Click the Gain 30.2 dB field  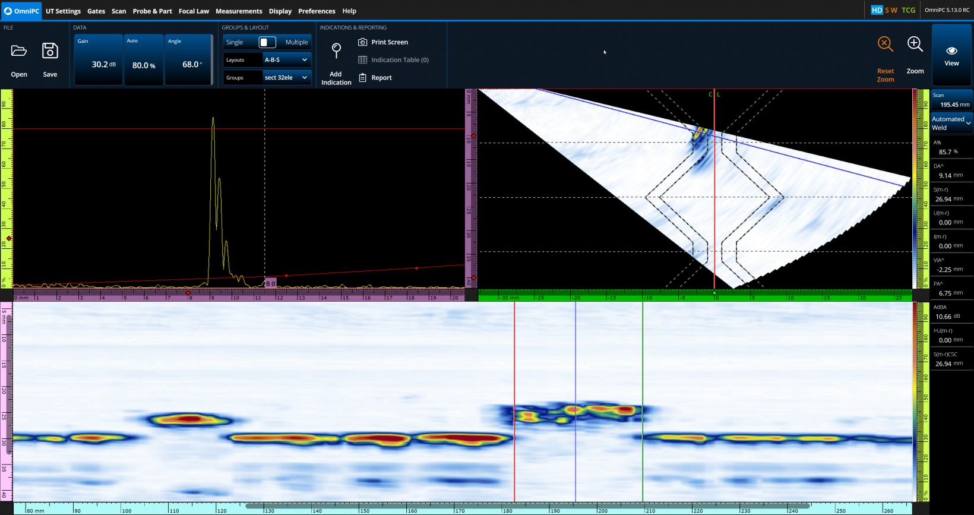[99, 60]
